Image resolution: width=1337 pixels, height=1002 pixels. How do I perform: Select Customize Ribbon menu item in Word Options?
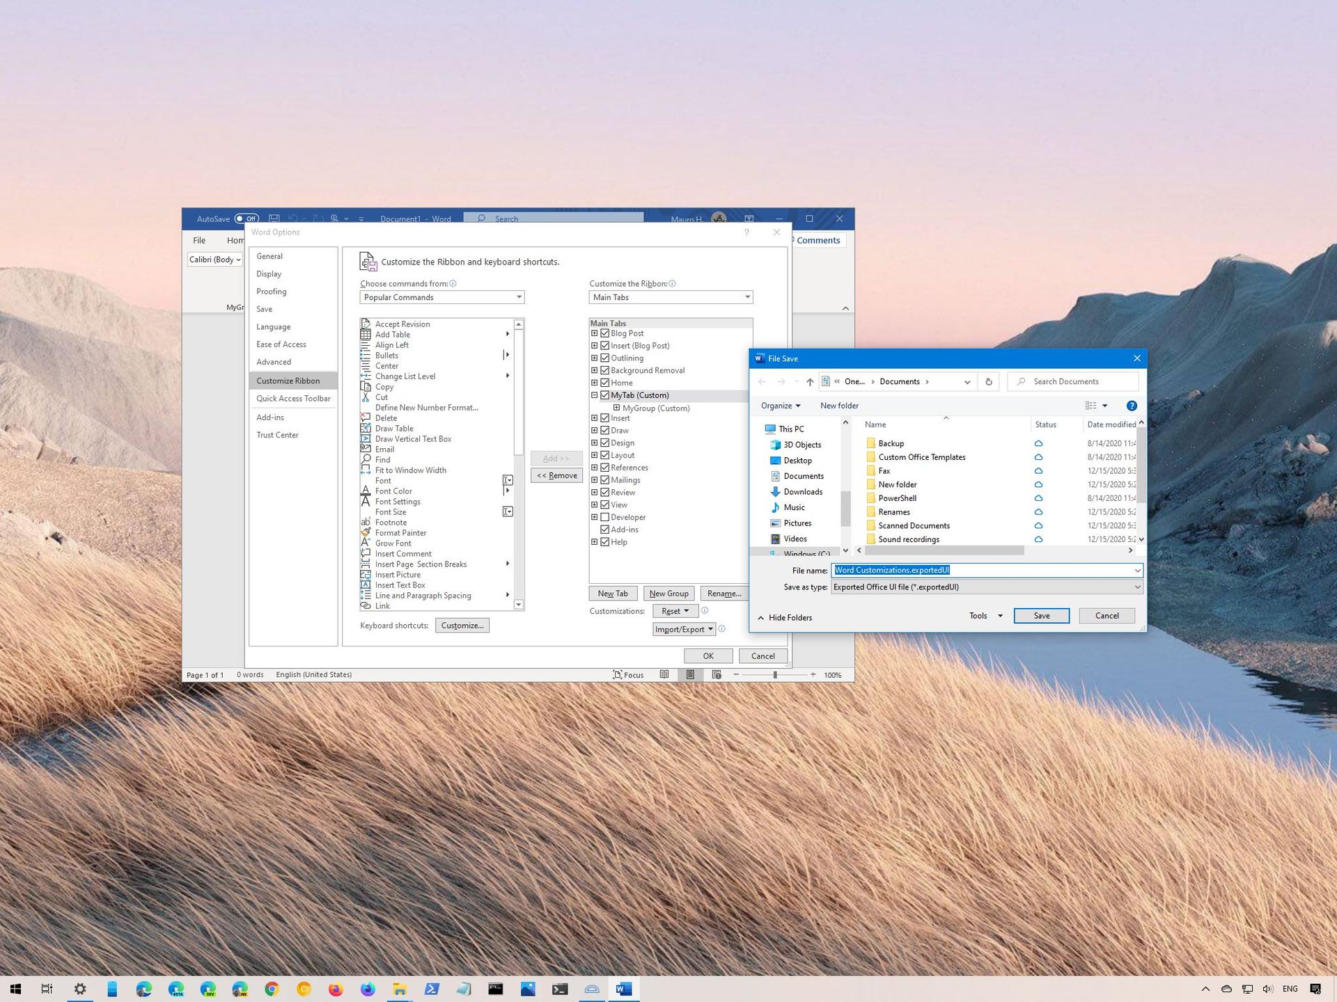click(x=290, y=380)
